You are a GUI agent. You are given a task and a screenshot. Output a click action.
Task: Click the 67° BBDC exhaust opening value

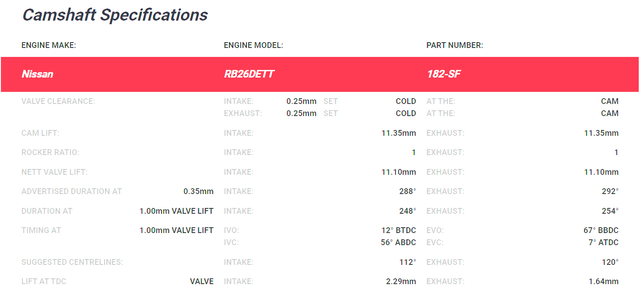[x=601, y=230]
